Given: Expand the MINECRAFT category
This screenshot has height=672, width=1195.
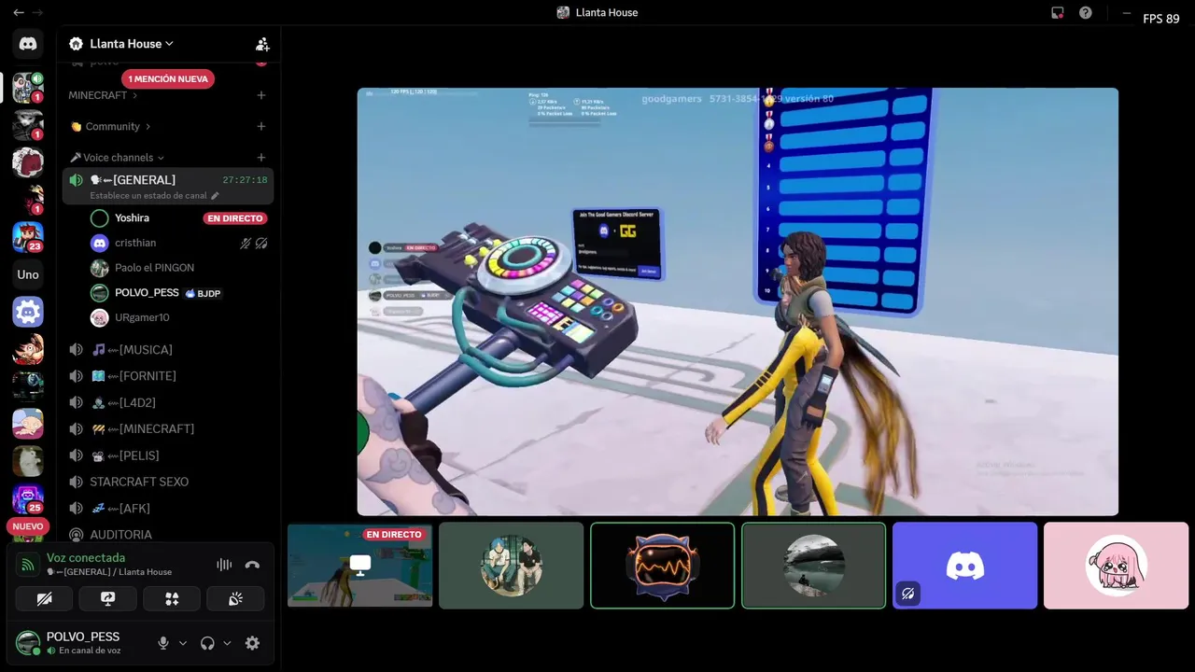Looking at the screenshot, I should coord(103,95).
